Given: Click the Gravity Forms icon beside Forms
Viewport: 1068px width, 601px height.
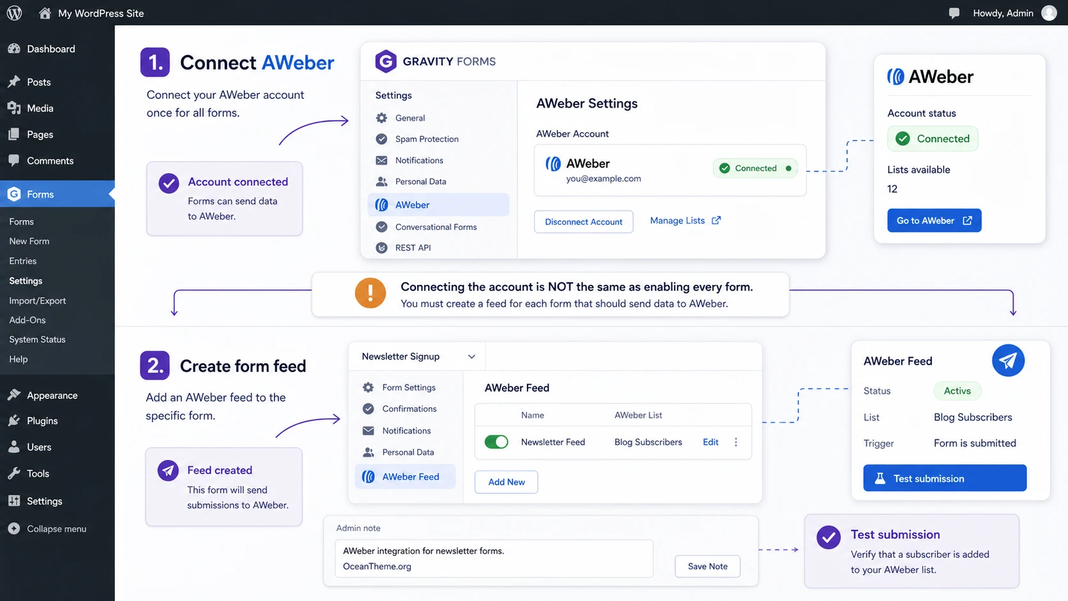Looking at the screenshot, I should (x=14, y=194).
